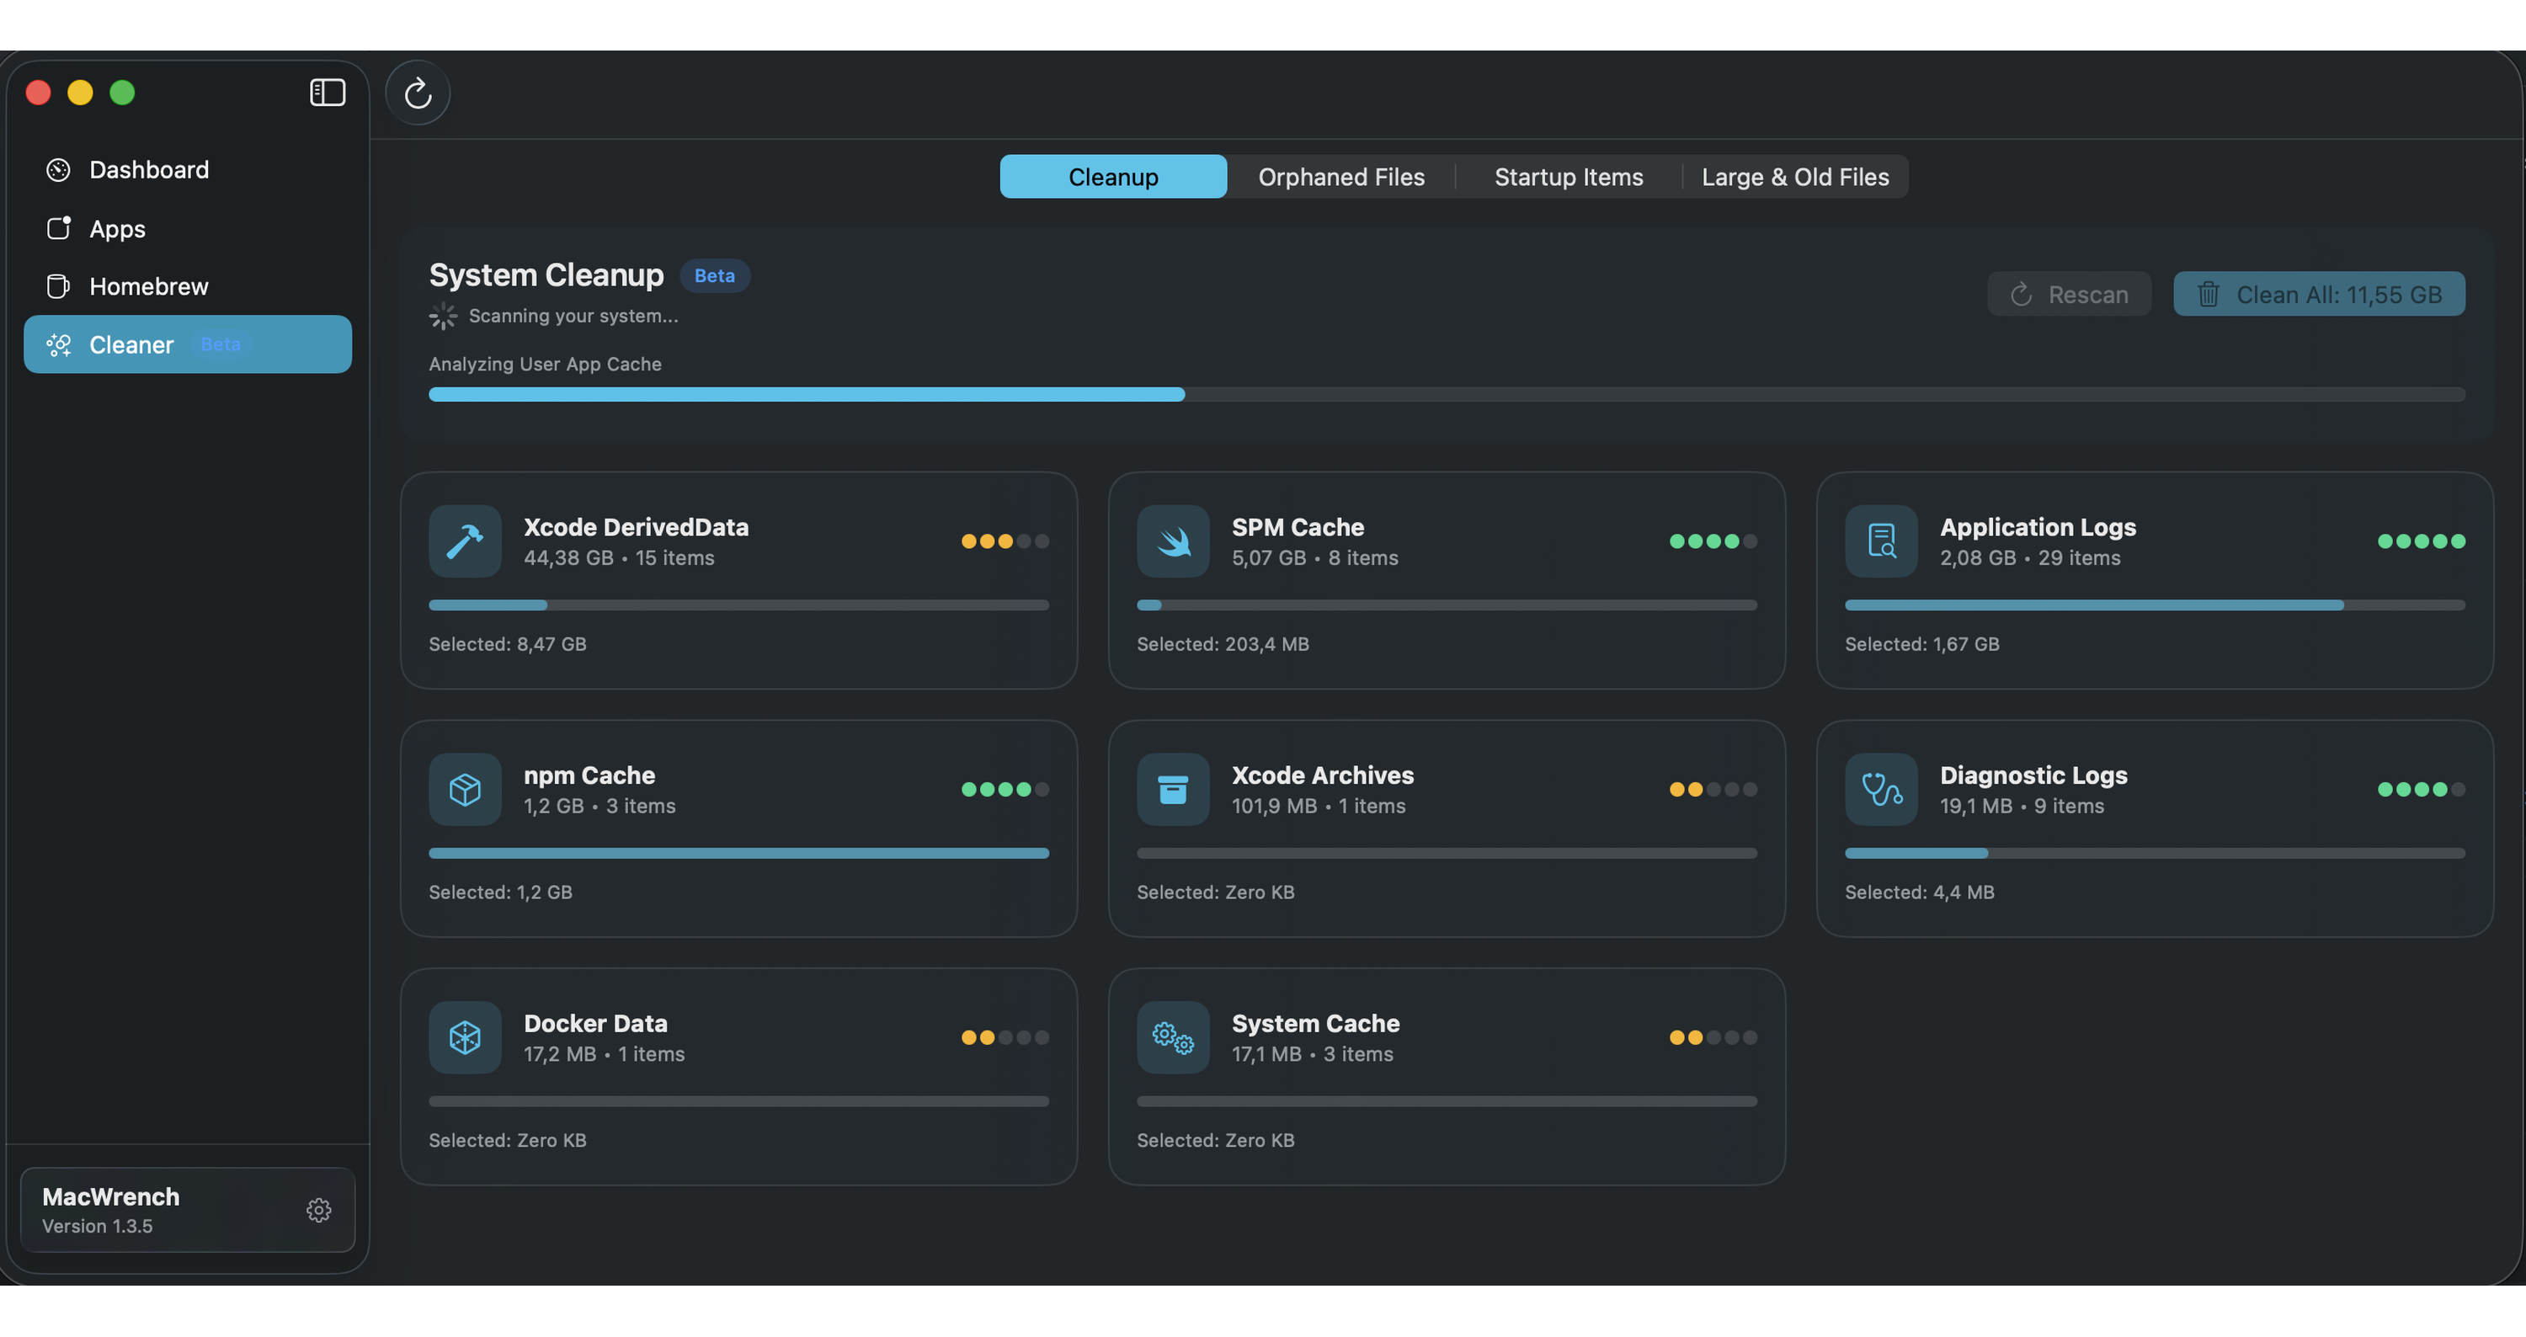2526x1337 pixels.
Task: Click 'Selected: 8,47 GB' text
Action: 507,644
